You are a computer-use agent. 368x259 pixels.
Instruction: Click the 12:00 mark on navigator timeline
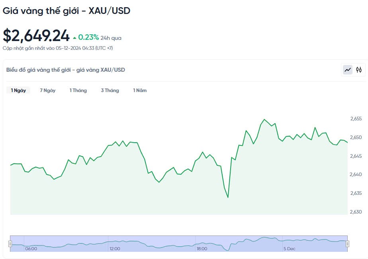coord(115,249)
